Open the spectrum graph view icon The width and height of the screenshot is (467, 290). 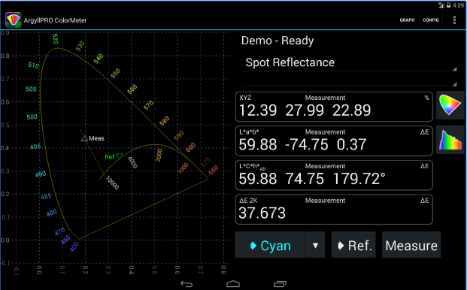(450, 140)
